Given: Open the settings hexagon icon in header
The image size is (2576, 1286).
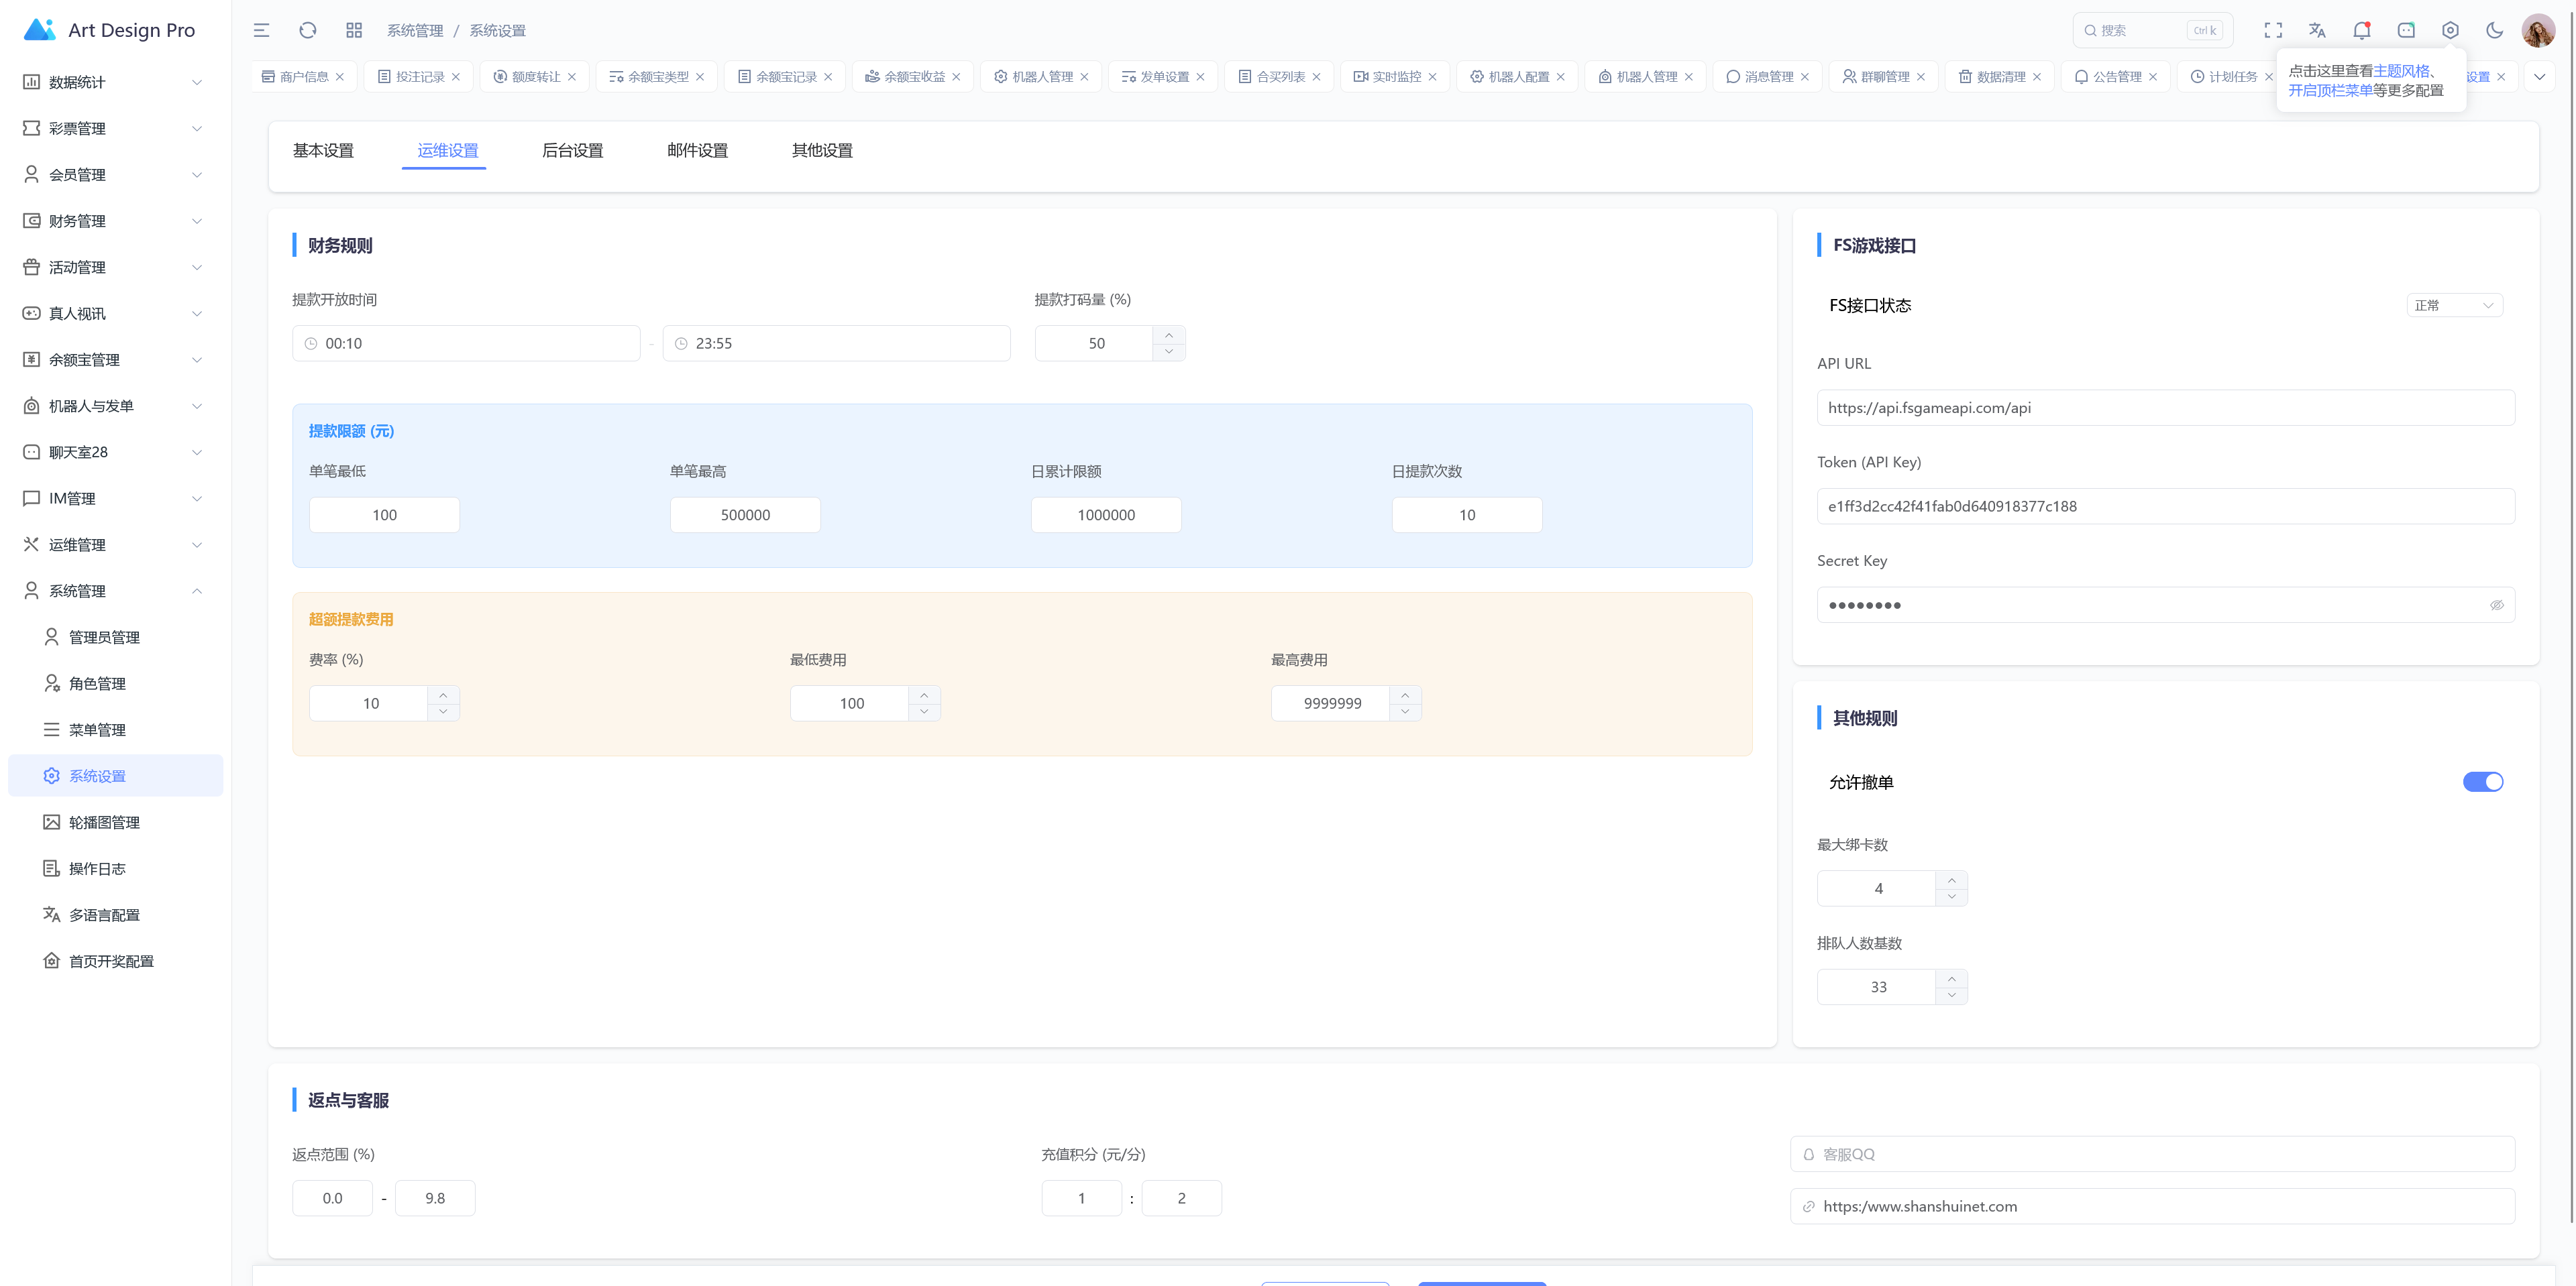Looking at the screenshot, I should click(x=2450, y=30).
